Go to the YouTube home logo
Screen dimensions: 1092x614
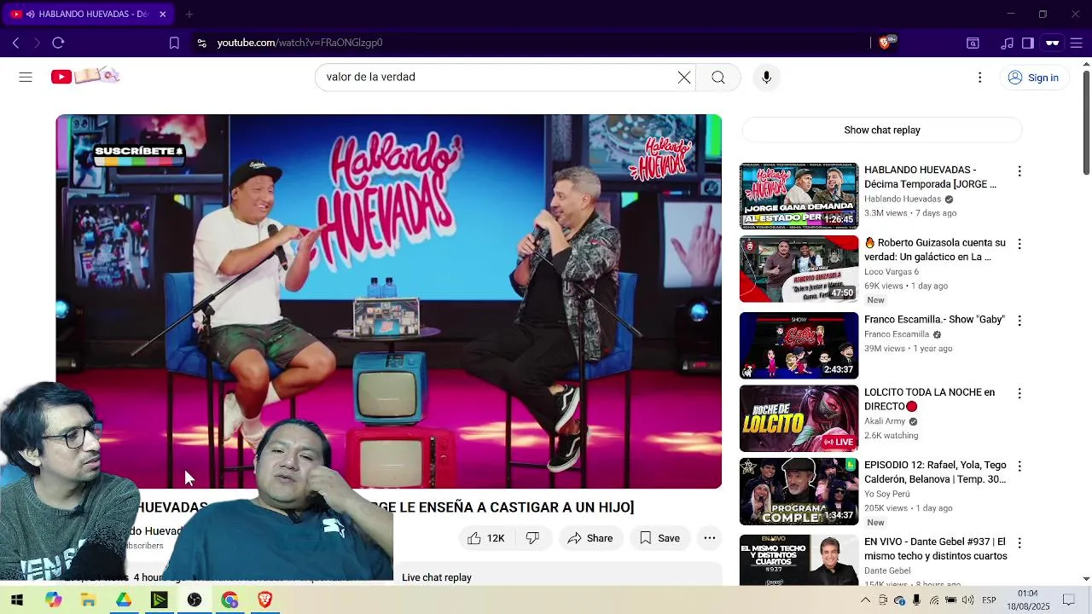84,77
